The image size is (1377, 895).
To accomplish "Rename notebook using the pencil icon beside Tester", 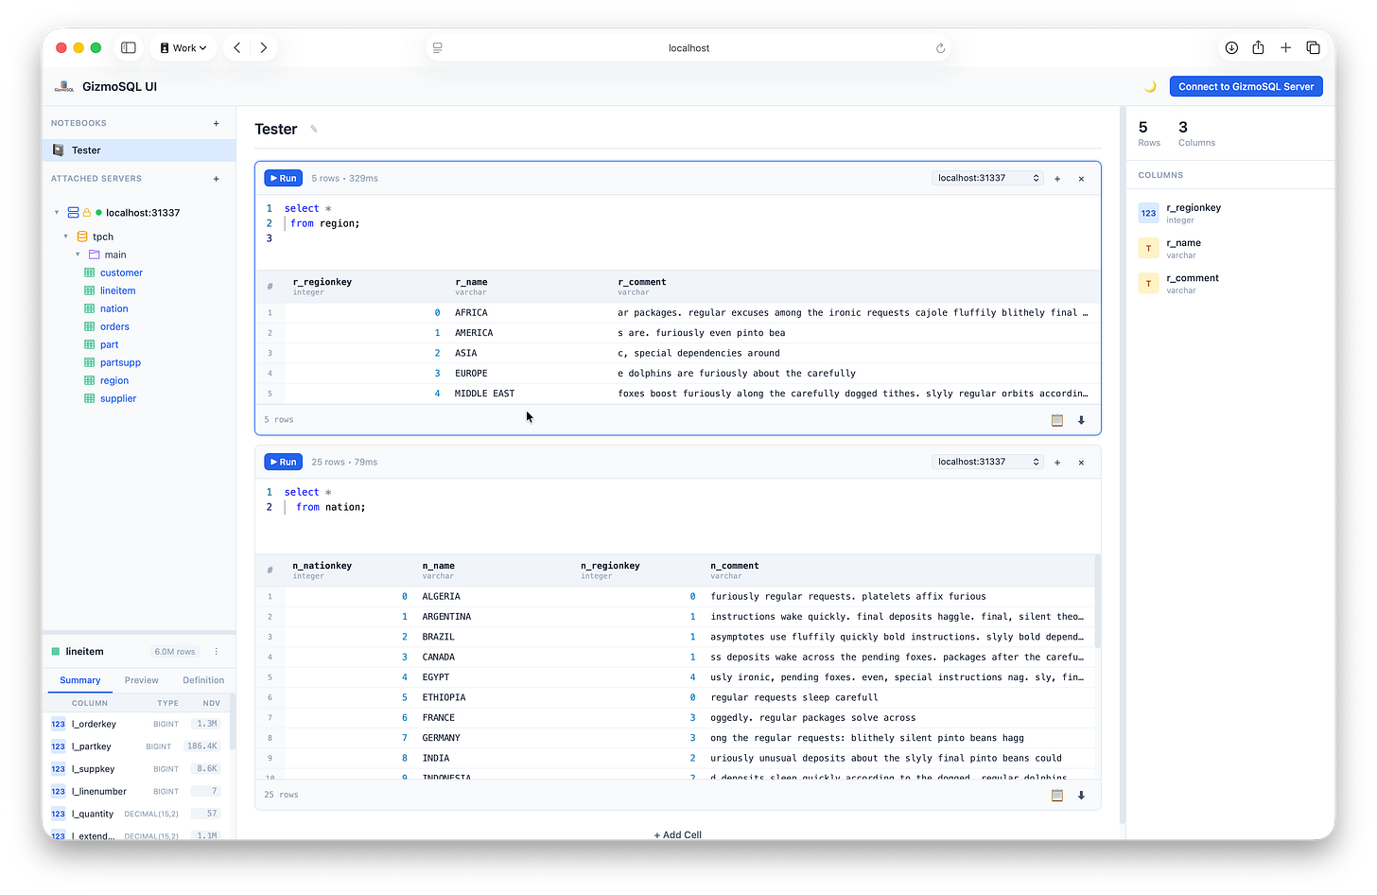I will [x=312, y=129].
